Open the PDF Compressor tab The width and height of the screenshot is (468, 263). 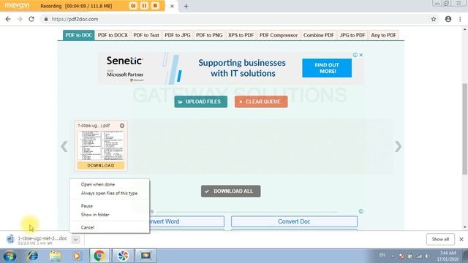click(279, 35)
